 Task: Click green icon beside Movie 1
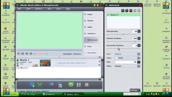(17, 60)
